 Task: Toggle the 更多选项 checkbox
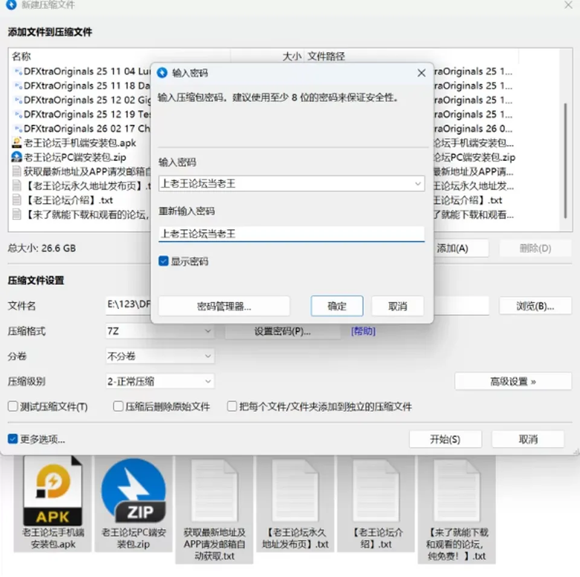[x=13, y=439]
